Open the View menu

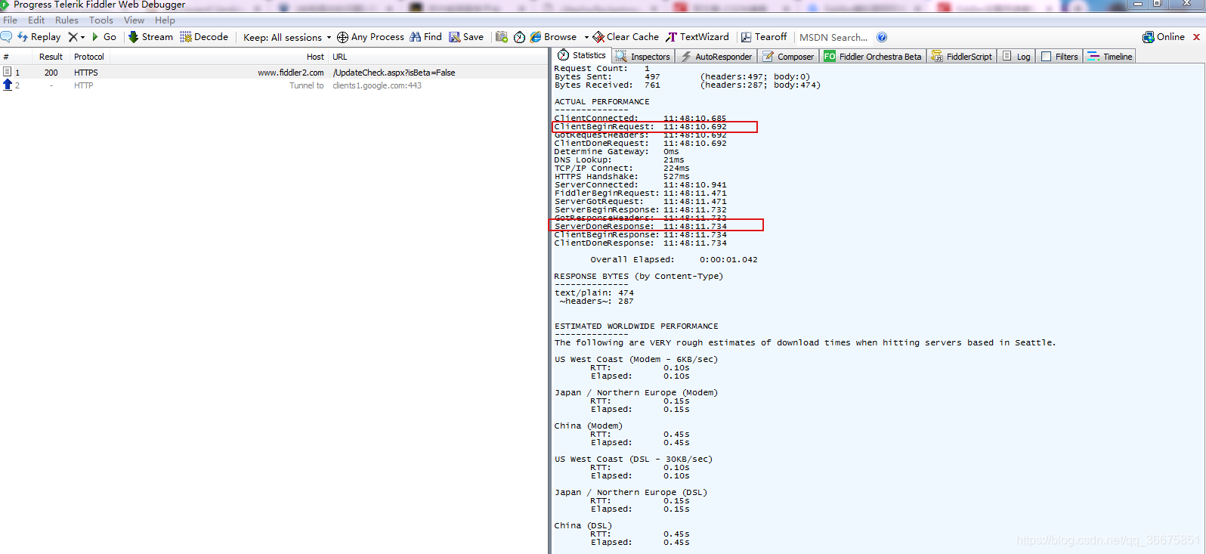(x=134, y=20)
